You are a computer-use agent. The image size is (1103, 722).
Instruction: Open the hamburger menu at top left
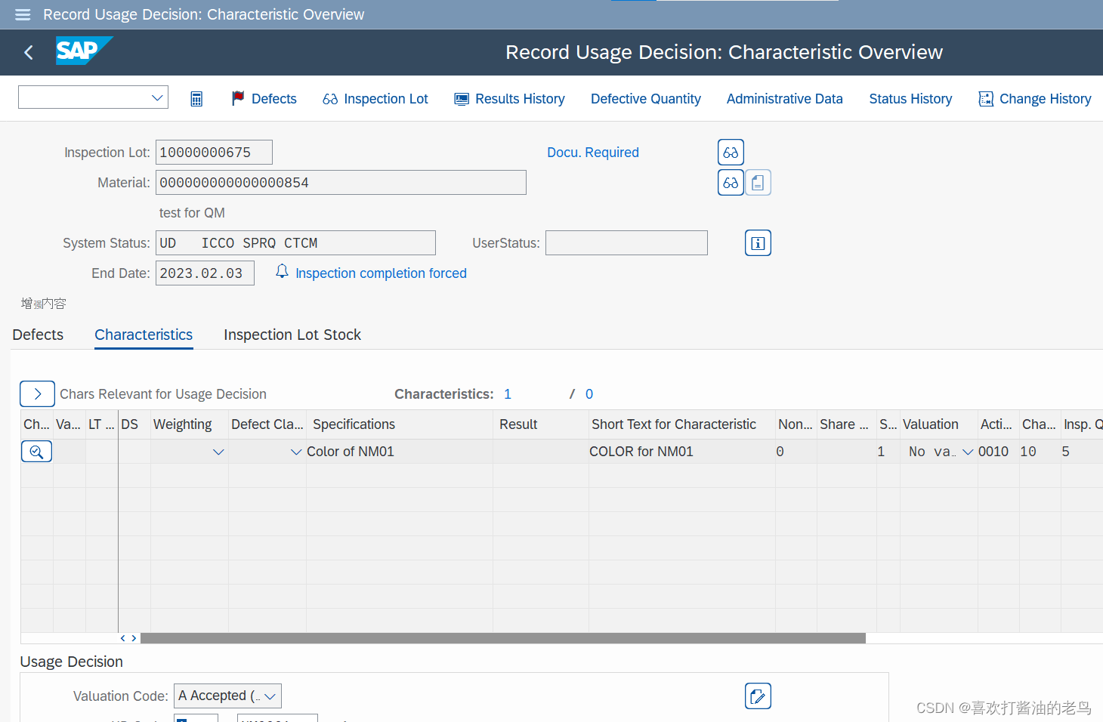22,14
